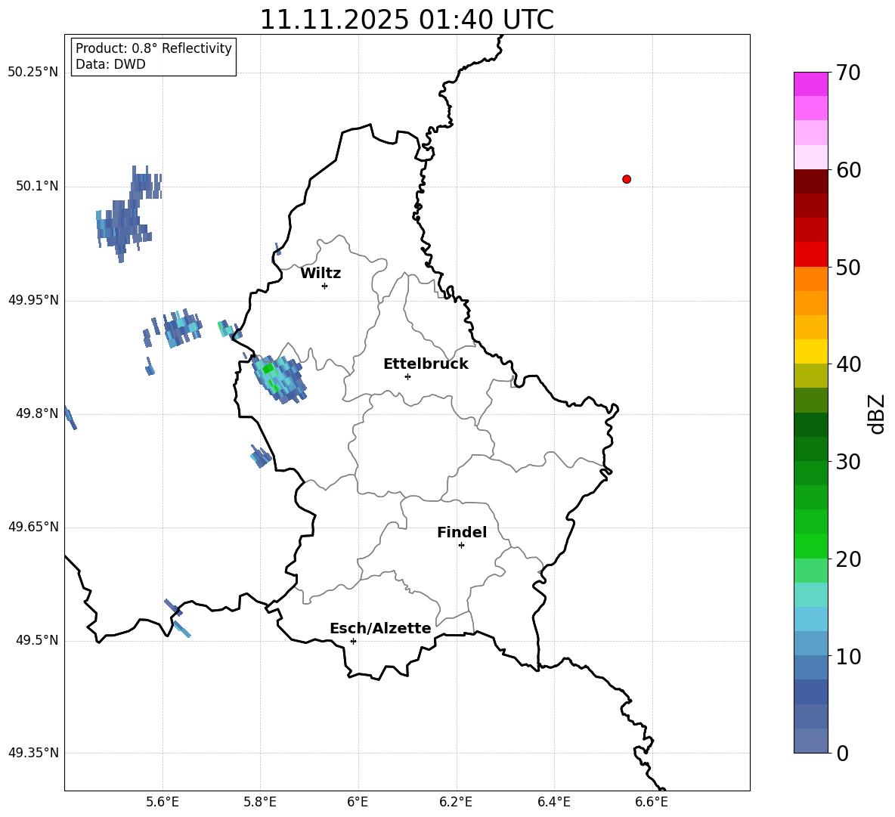Screen dimensions: 895x817
Task: Click the dBZ colorbar label
Action: [878, 413]
